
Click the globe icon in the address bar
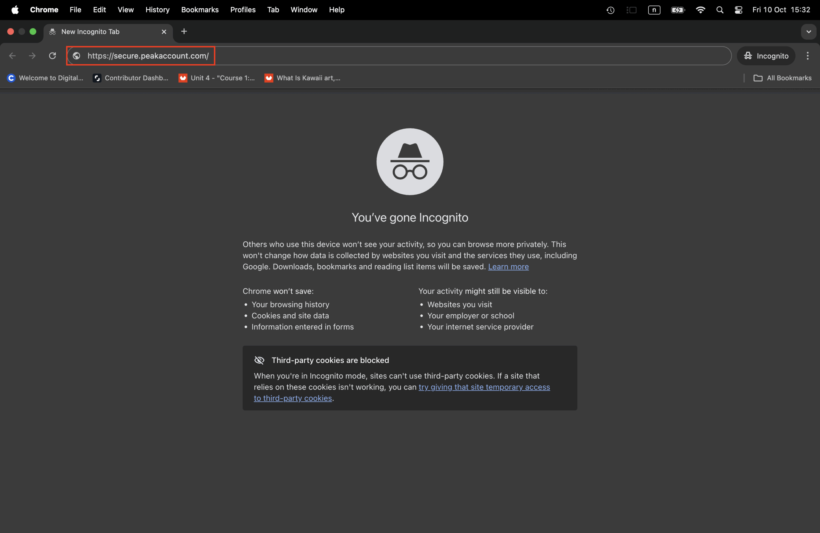(x=76, y=55)
